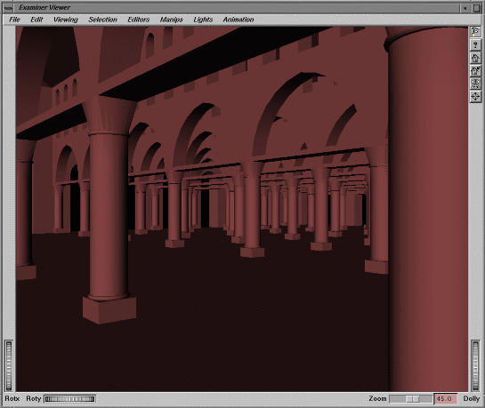Enable Seek mode crosshair icon
The height and width of the screenshot is (408, 485).
pyautogui.click(x=475, y=97)
